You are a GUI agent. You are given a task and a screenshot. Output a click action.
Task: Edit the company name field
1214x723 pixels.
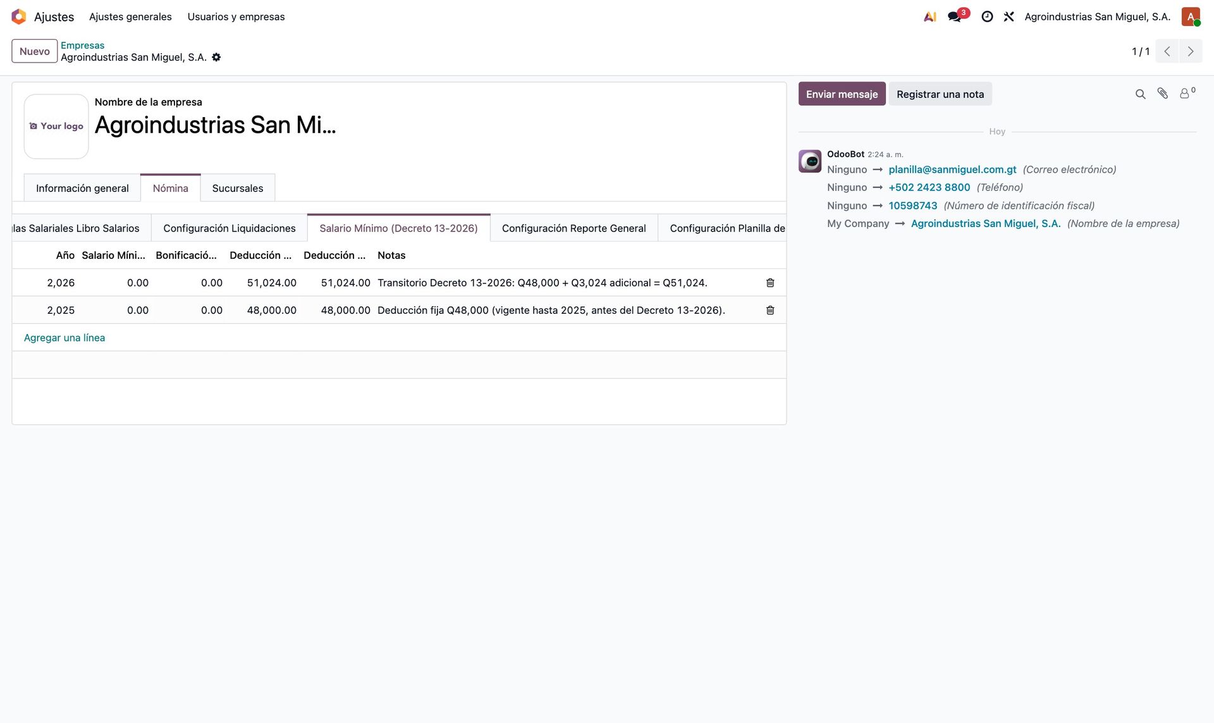coord(216,125)
